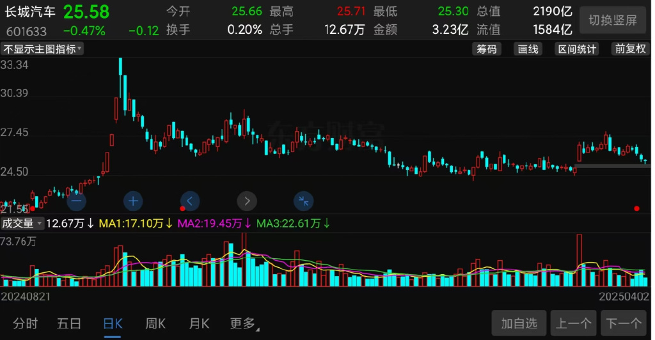Click the 24.50 price axis label
The width and height of the screenshot is (655, 340).
point(14,172)
